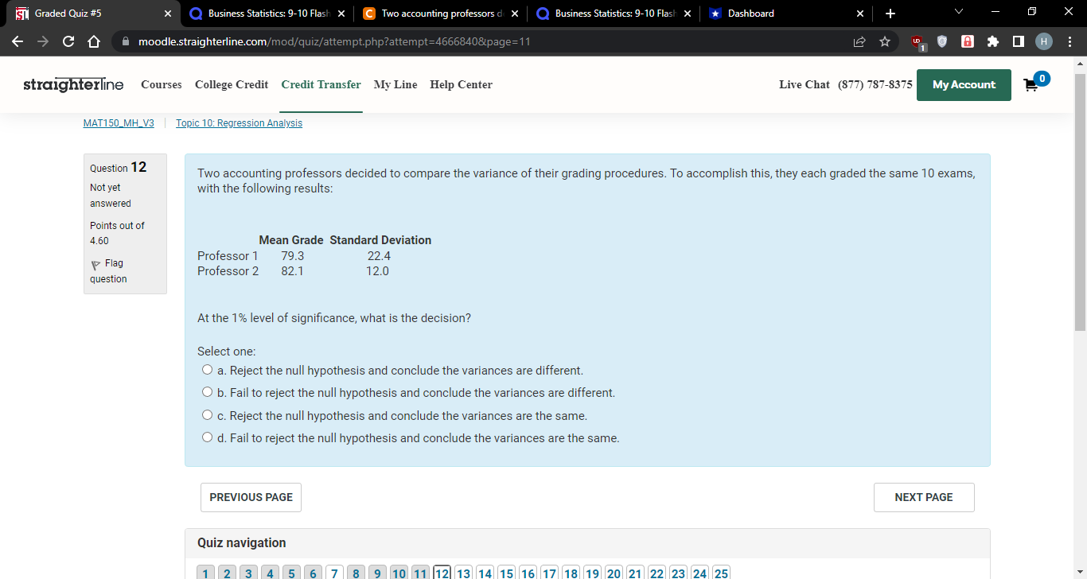
Task: Jump to question 1 in quiz navigation
Action: (x=206, y=573)
